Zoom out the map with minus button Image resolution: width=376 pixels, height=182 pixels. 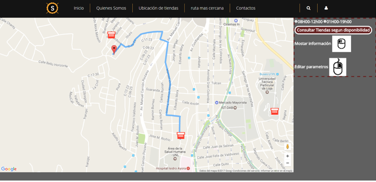[x=287, y=163]
